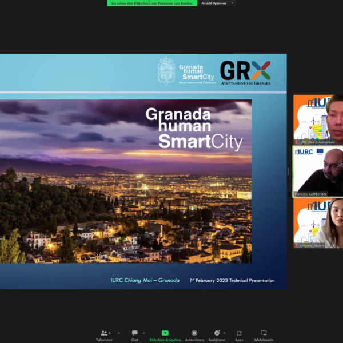Select Francisco Luis Benitez's video tile

tap(318, 171)
